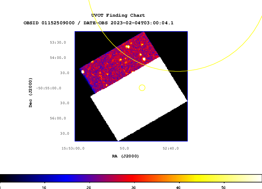Click the small yellow source position circle

[x=142, y=88]
